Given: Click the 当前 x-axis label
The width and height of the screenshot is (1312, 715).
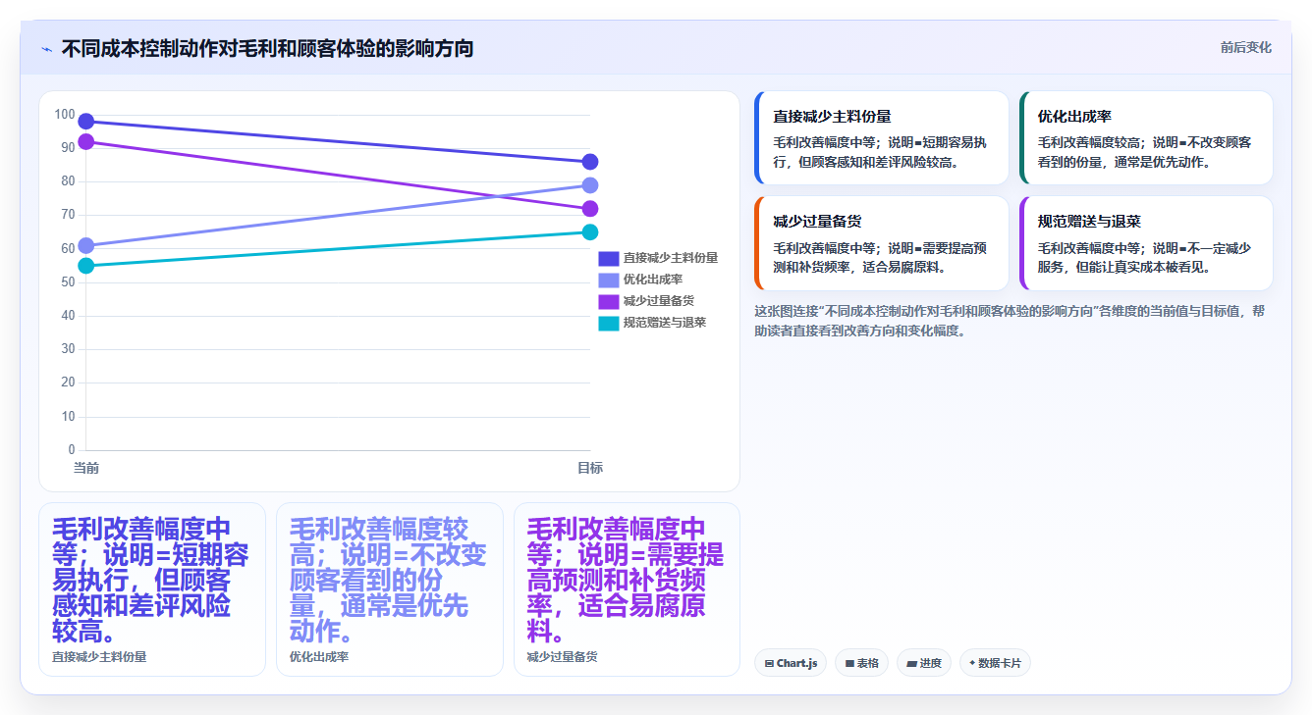Looking at the screenshot, I should (x=86, y=468).
